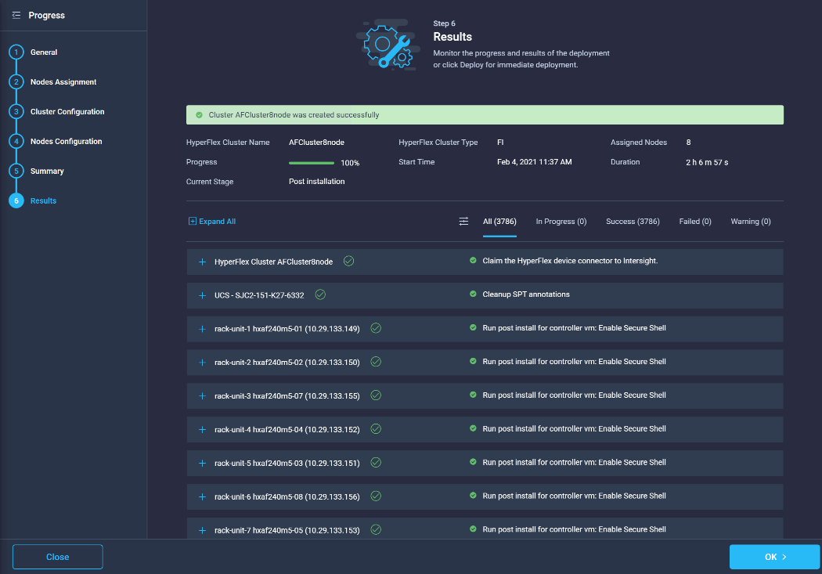
Task: Click success check icon for UCS-SJC2-151-K27-6332
Action: [320, 294]
